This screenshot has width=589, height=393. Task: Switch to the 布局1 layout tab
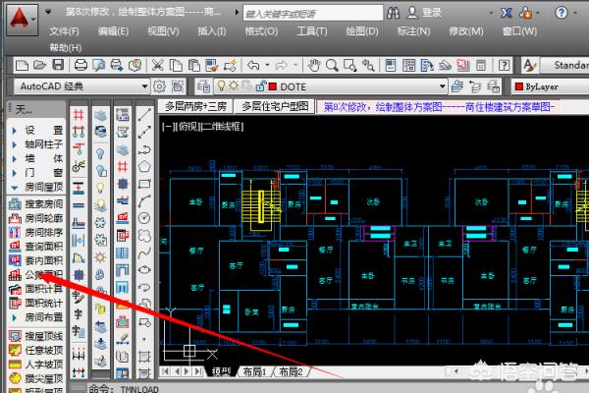pyautogui.click(x=254, y=372)
